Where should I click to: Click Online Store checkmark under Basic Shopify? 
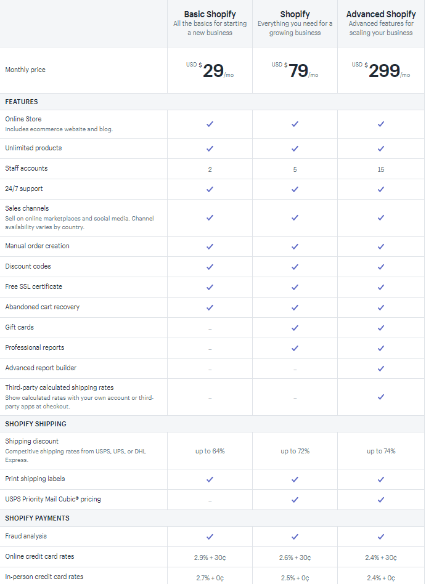210,124
